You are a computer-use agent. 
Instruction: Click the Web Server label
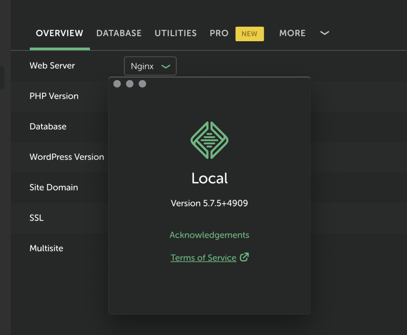click(52, 66)
